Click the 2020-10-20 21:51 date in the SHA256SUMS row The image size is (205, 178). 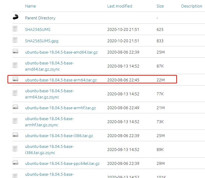(123, 29)
